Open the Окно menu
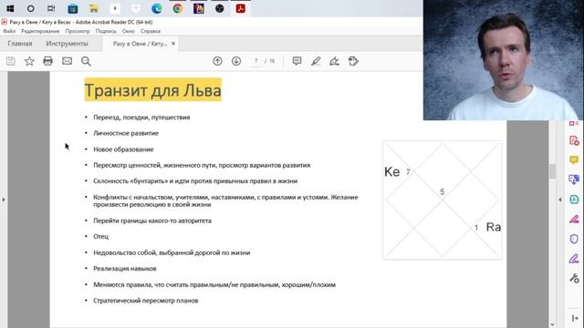 (128, 31)
